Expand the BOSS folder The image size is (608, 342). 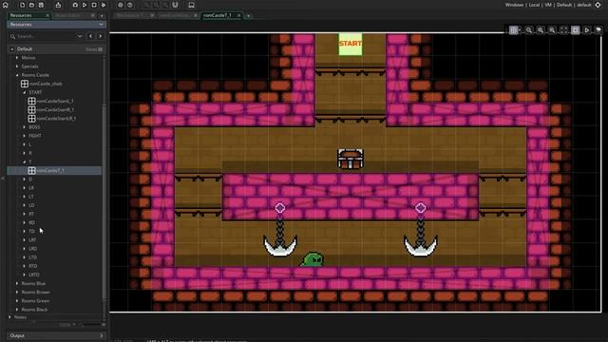(x=25, y=126)
